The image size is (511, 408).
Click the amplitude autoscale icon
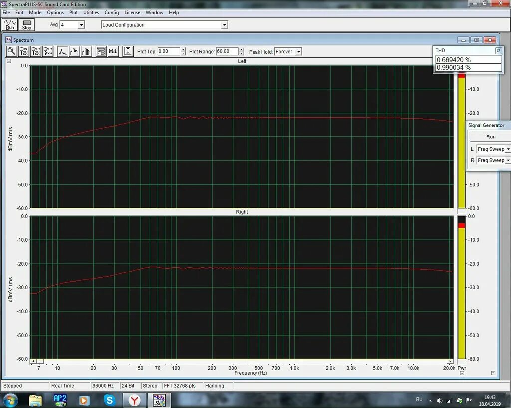coord(128,51)
